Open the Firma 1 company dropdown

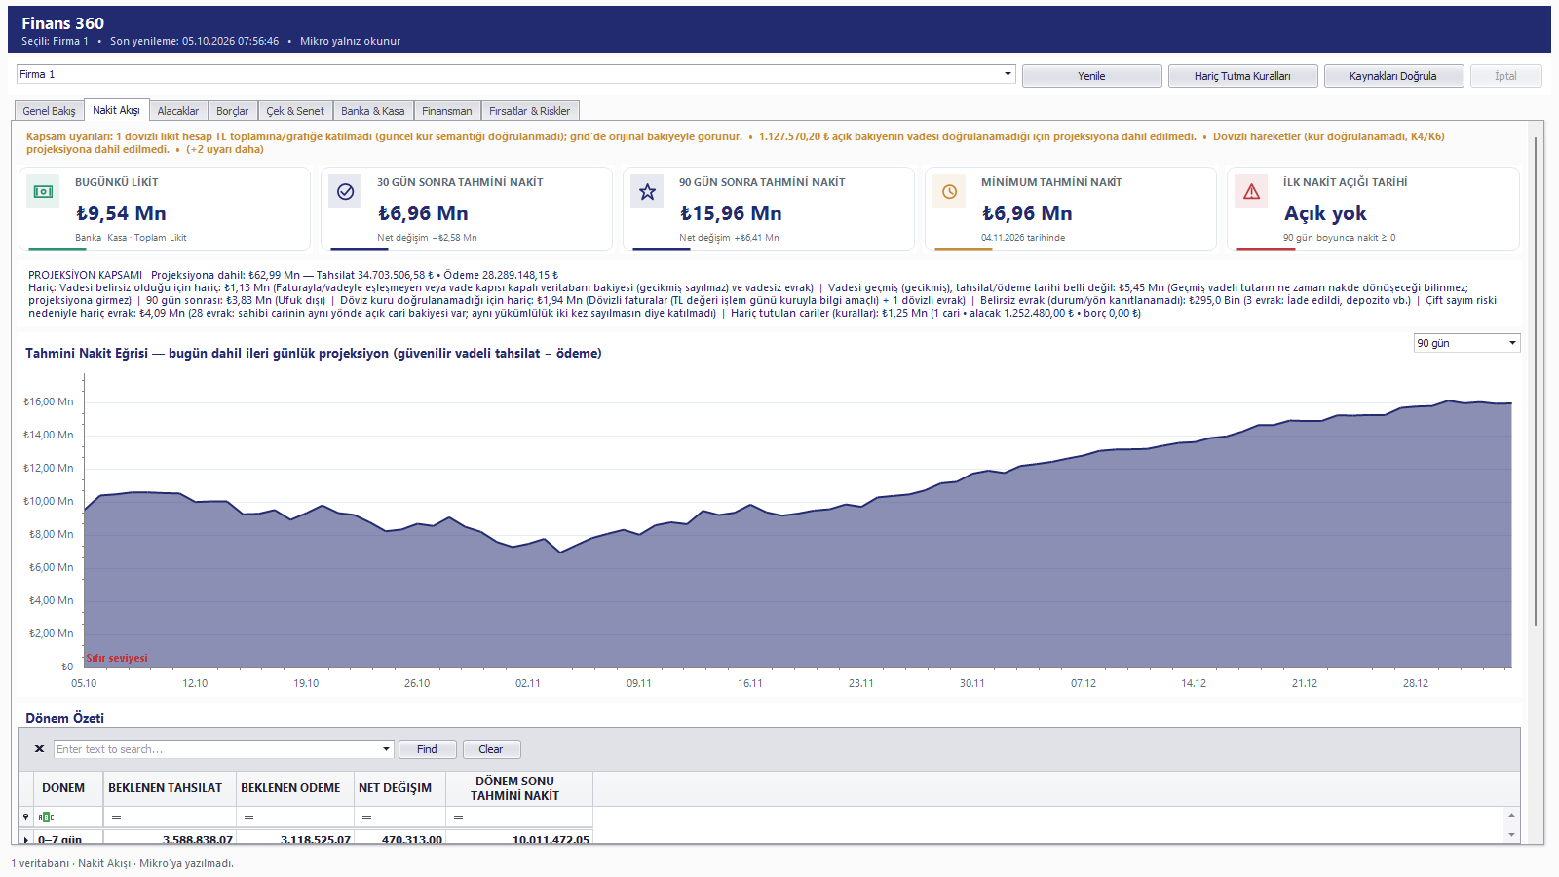pyautogui.click(x=1008, y=74)
